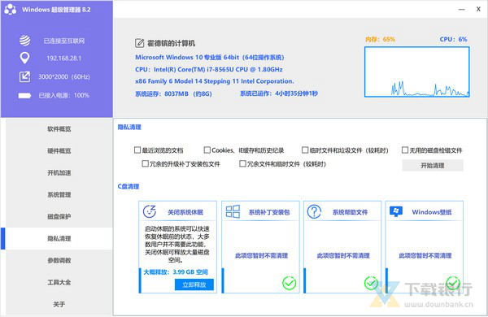The height and width of the screenshot is (317, 488).
Task: Click the 开始清理 button
Action: click(433, 165)
